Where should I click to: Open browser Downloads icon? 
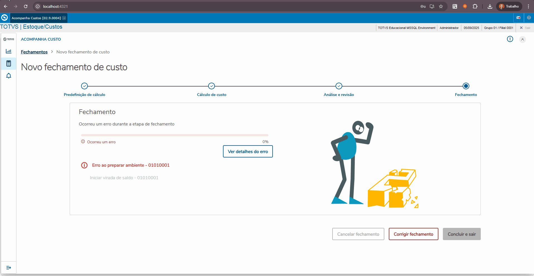coord(490,6)
